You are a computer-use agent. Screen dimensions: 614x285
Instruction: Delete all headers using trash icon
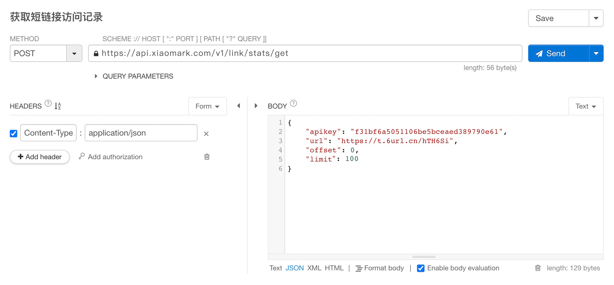[x=207, y=157]
